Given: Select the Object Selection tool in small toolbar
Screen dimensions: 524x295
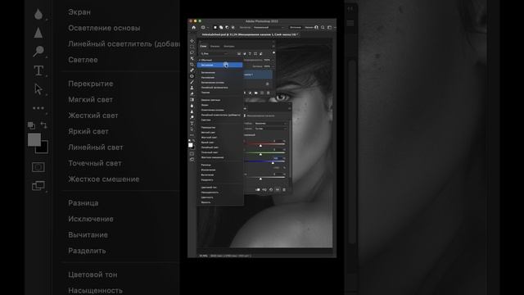Looking at the screenshot, I should pos(192,58).
